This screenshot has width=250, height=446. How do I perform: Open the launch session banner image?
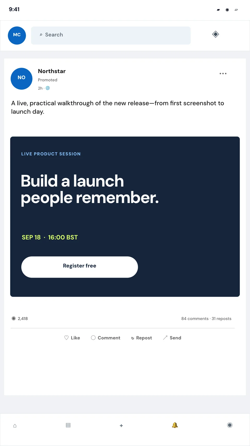(x=125, y=217)
